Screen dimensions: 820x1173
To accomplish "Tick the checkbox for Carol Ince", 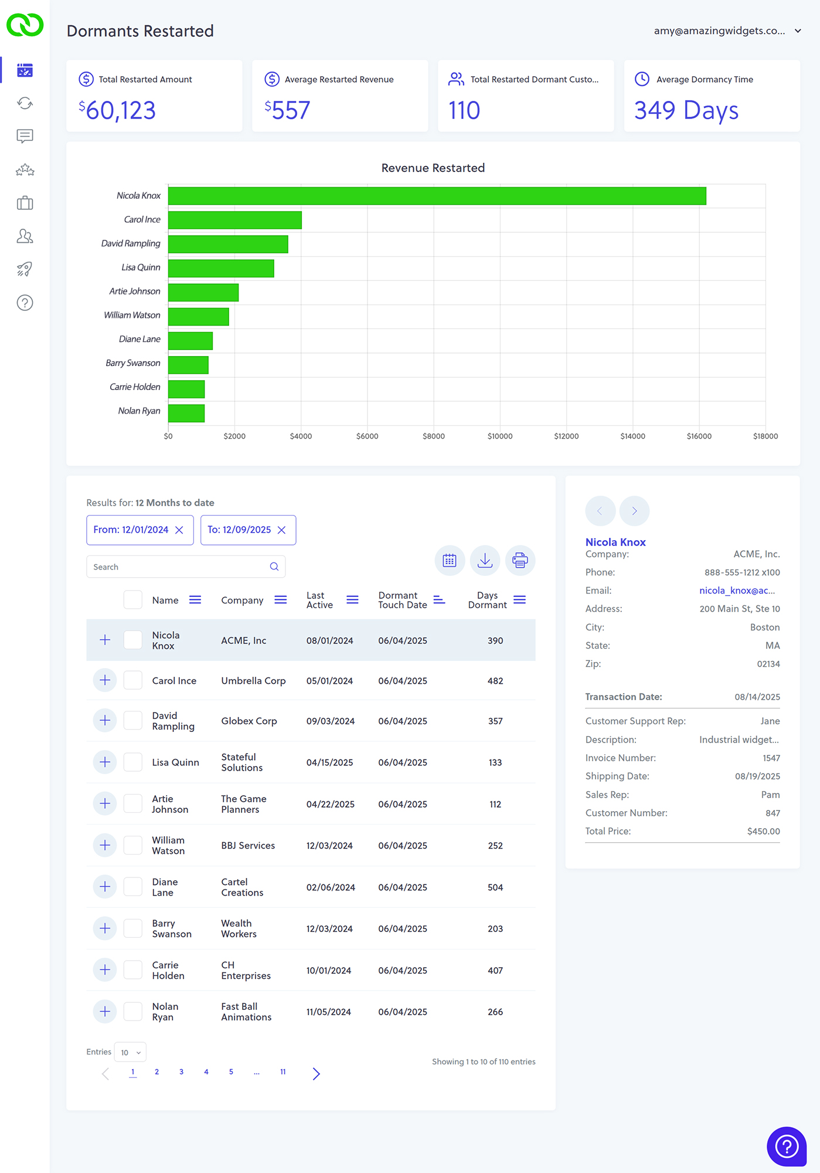I will (133, 680).
